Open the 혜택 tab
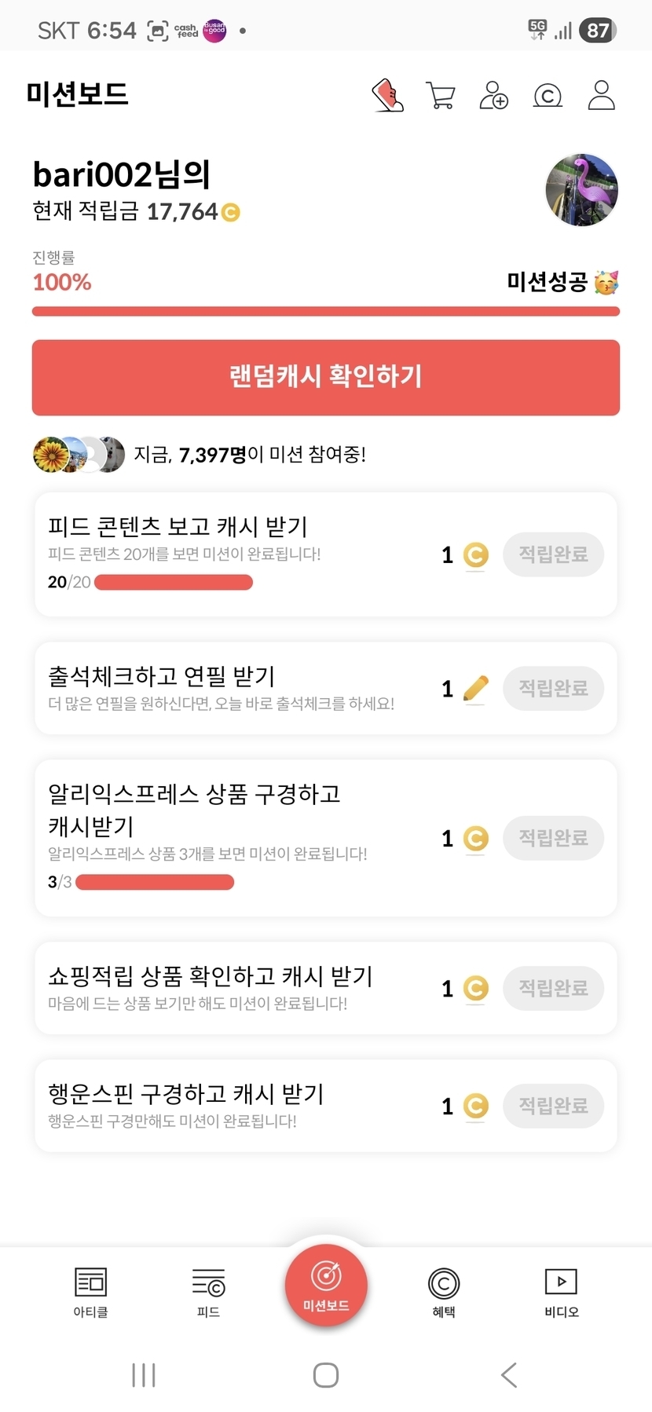The width and height of the screenshot is (652, 1412). [x=444, y=1292]
